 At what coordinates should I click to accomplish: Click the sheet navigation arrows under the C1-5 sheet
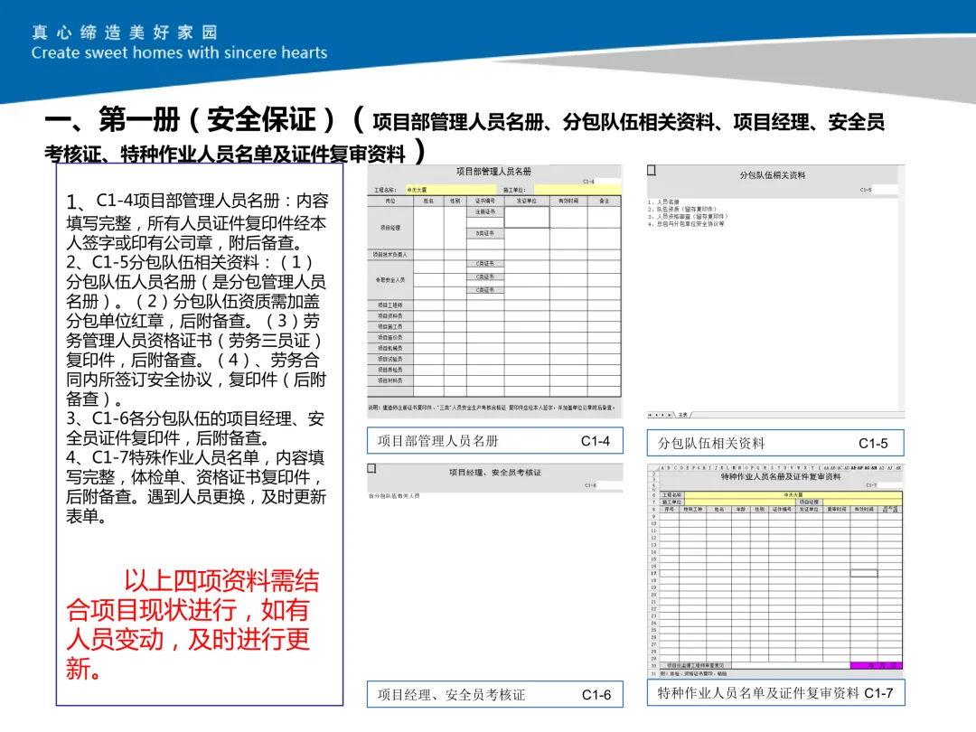coord(661,415)
